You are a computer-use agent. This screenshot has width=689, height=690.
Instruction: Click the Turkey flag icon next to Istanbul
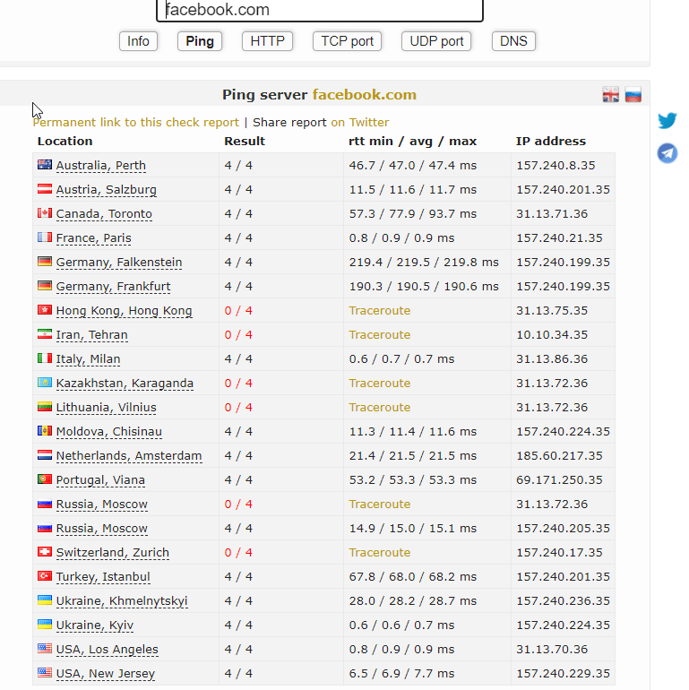click(45, 576)
